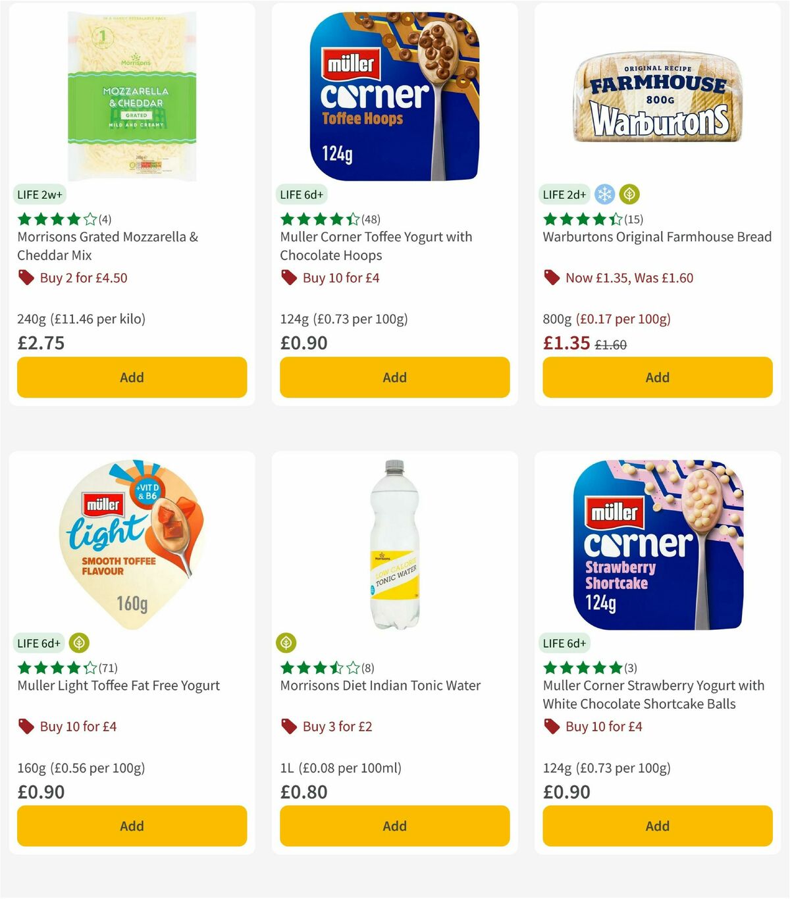Click the red tag icon beside Buy 3 for £2
This screenshot has height=899, width=790.
coord(288,727)
